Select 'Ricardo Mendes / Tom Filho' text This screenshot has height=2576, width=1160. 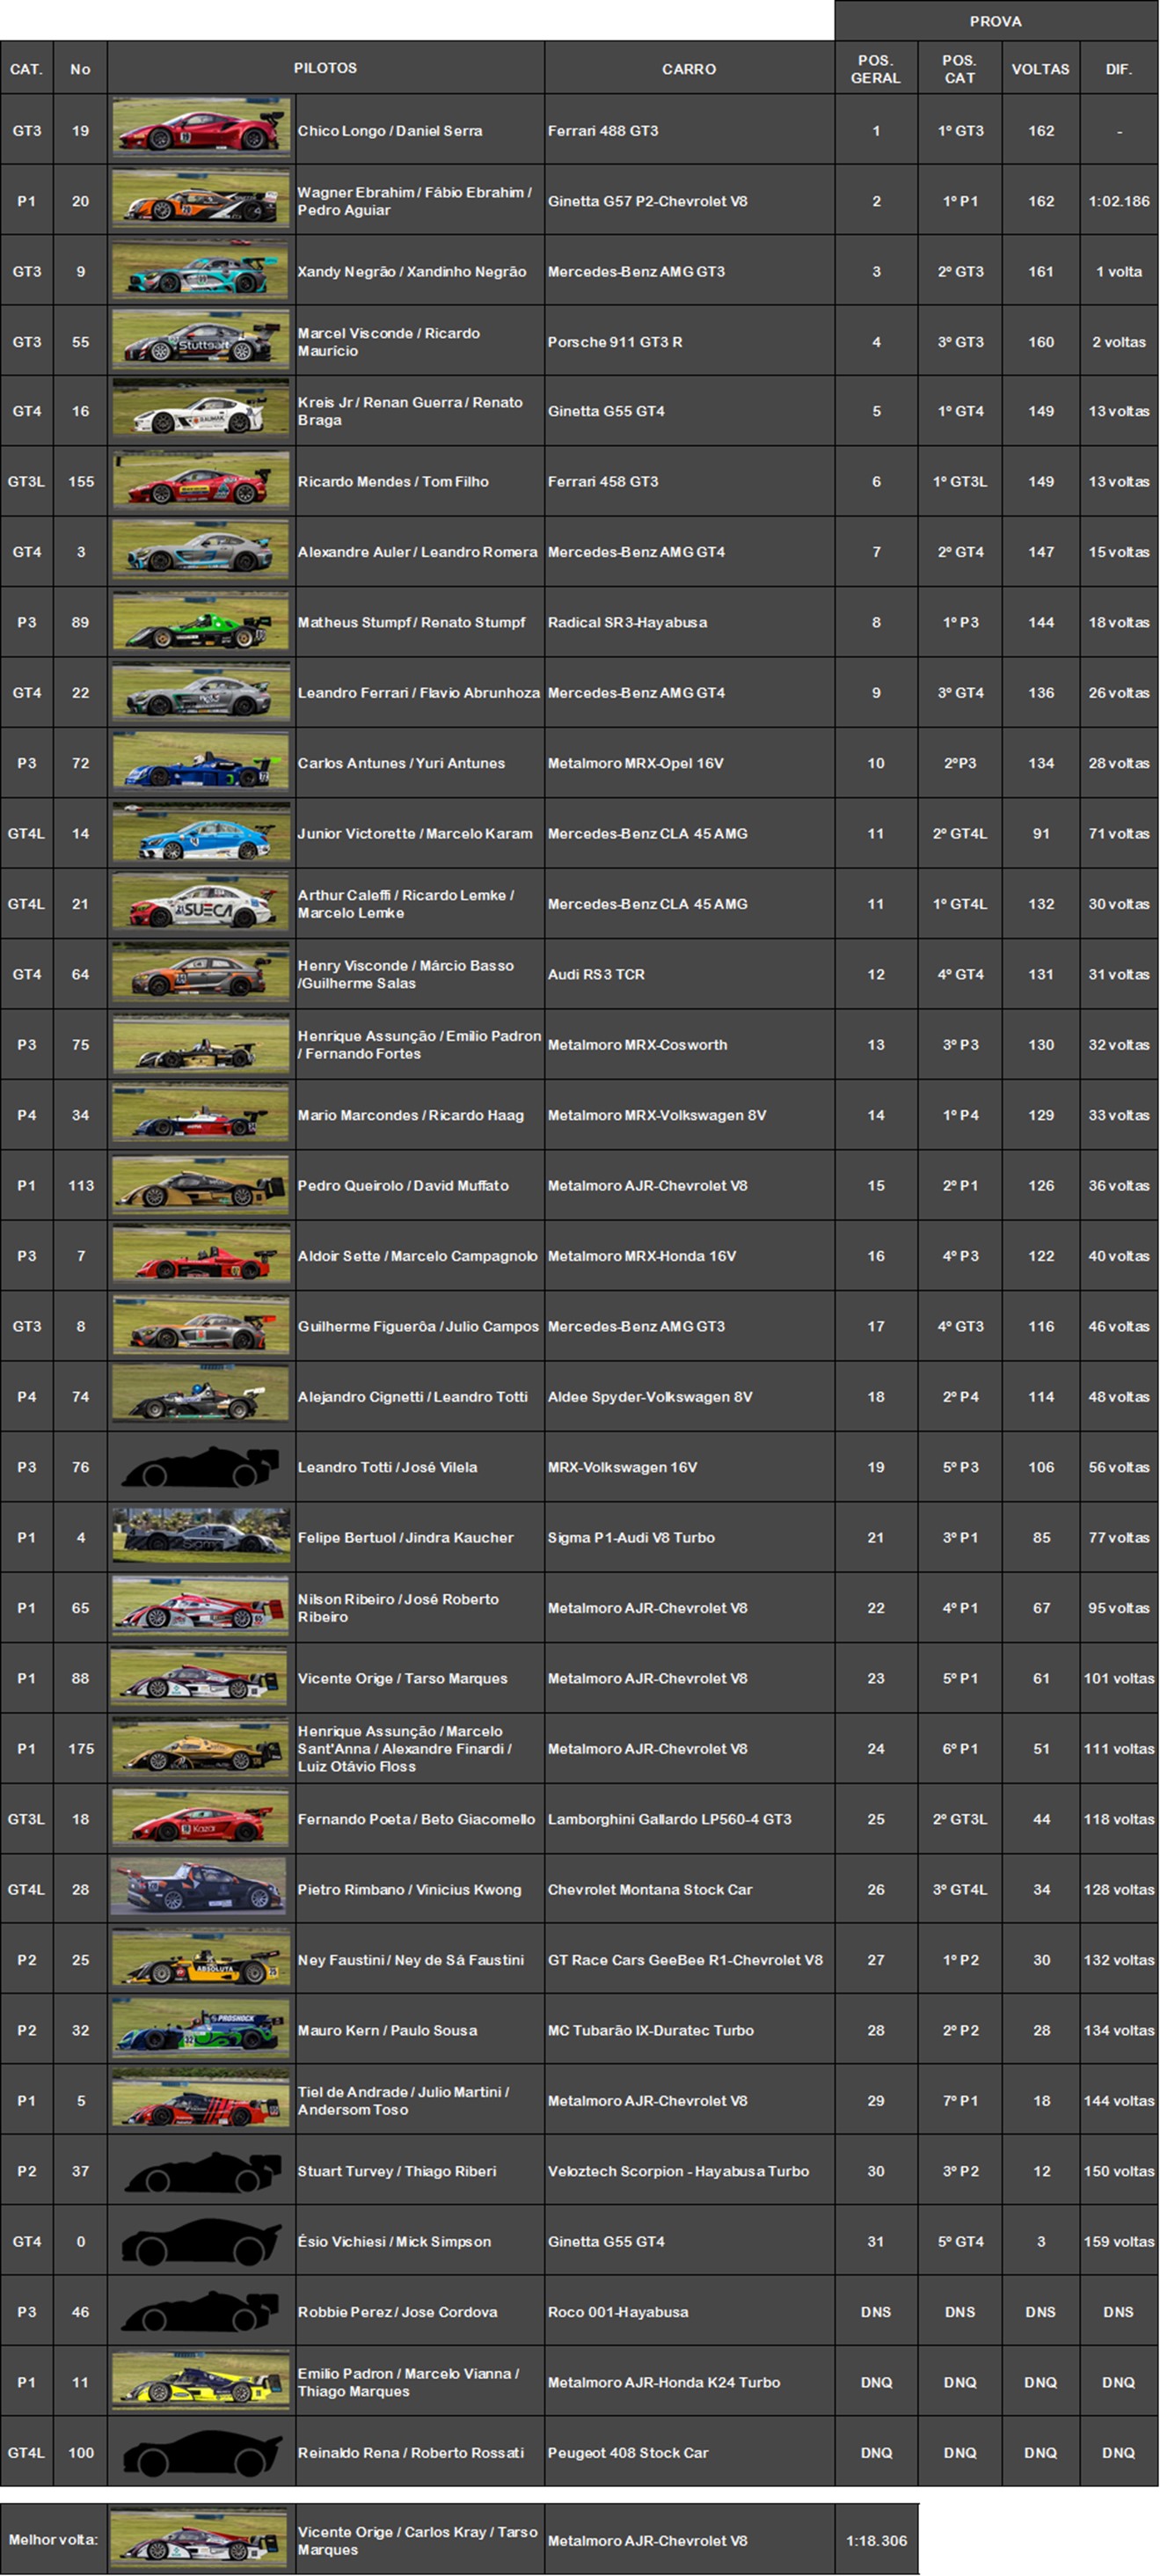[x=393, y=481]
